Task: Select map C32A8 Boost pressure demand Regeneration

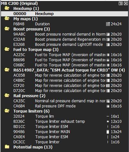Action: coord(64,39)
